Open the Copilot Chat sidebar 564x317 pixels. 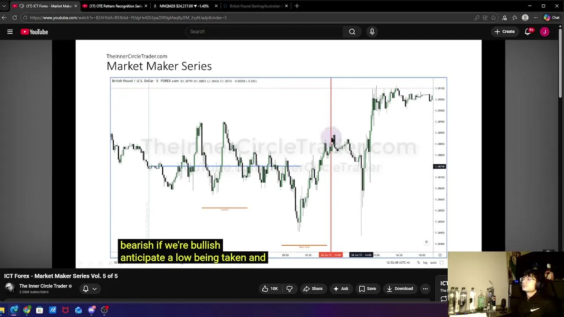(551, 18)
